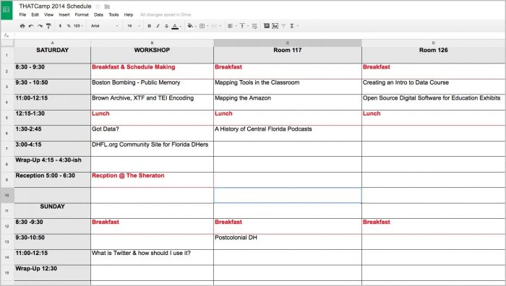Open the Help menu

(x=129, y=15)
